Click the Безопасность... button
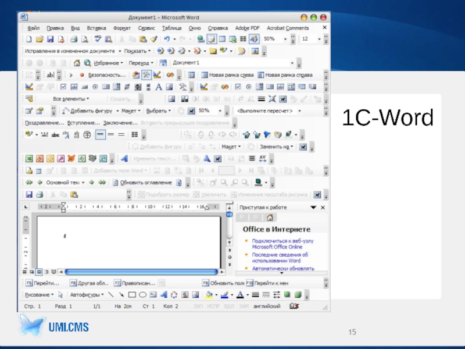 click(x=107, y=75)
